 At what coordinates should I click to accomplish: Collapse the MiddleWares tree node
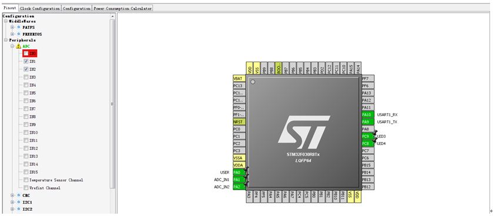tap(6, 21)
